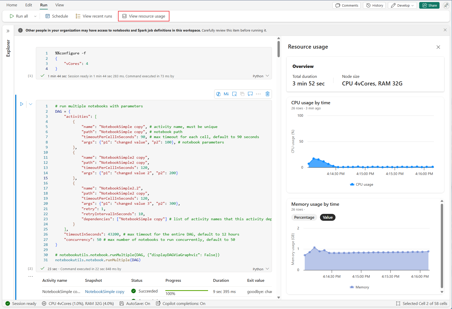Switch memory chart to Percentage
This screenshot has height=309, width=452.
304,217
